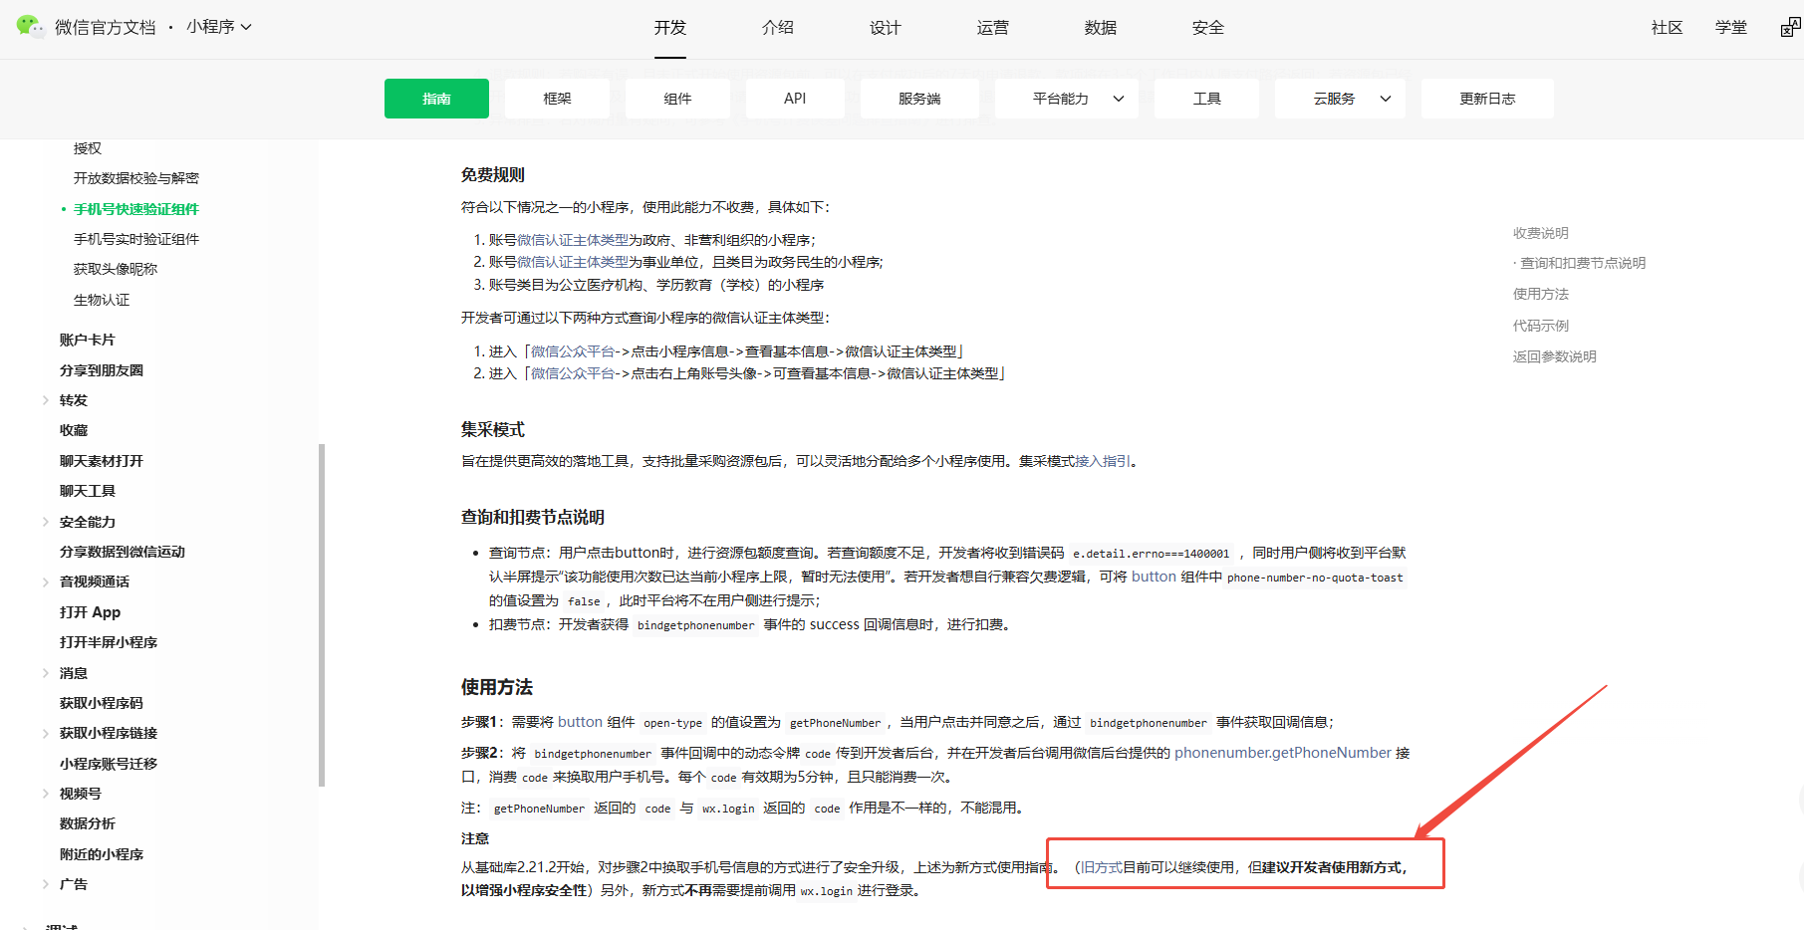Jump to 代码示例 in page outline

(1541, 326)
